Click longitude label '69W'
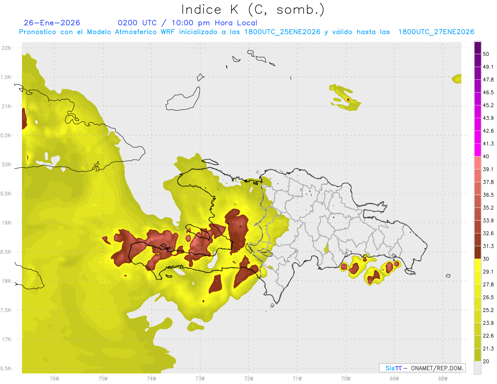 394,379
